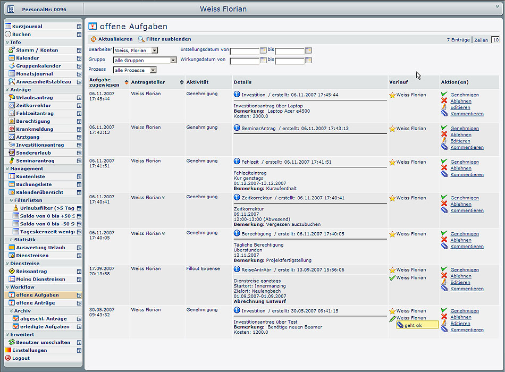The height and width of the screenshot is (372, 505).
Task: Sort by Antragsteller column arrows
Action: click(182, 82)
